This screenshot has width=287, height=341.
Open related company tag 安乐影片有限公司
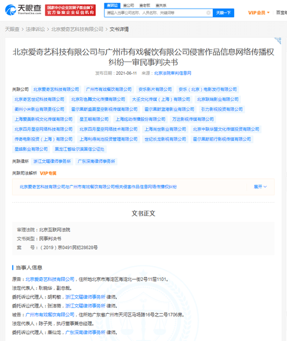click(155, 89)
